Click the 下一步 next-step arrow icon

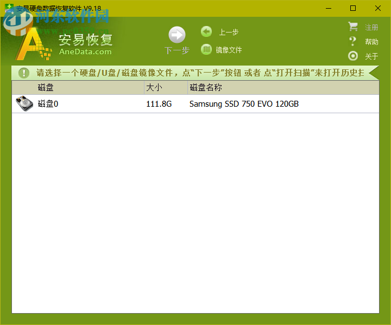point(177,35)
